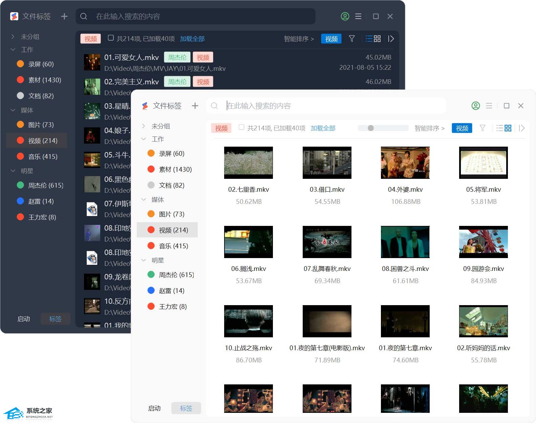This screenshot has height=423, width=536.
Task: Switch to 启动 tab in light window
Action: [x=154, y=408]
